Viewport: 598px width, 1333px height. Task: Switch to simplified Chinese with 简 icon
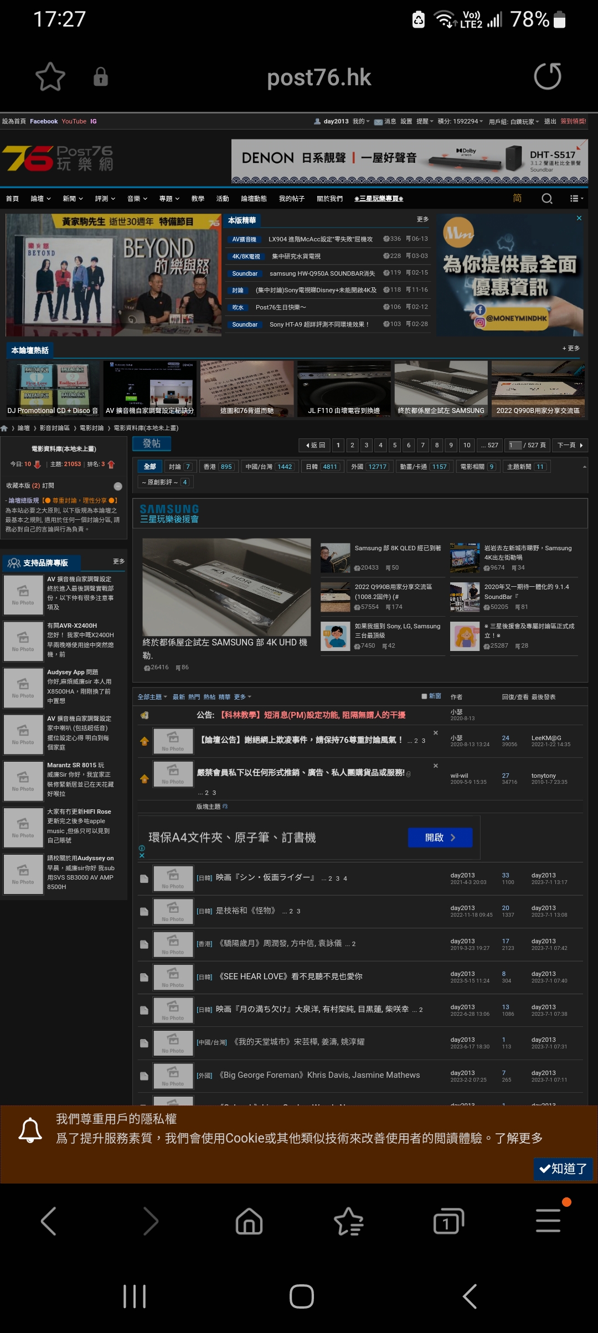(x=517, y=198)
